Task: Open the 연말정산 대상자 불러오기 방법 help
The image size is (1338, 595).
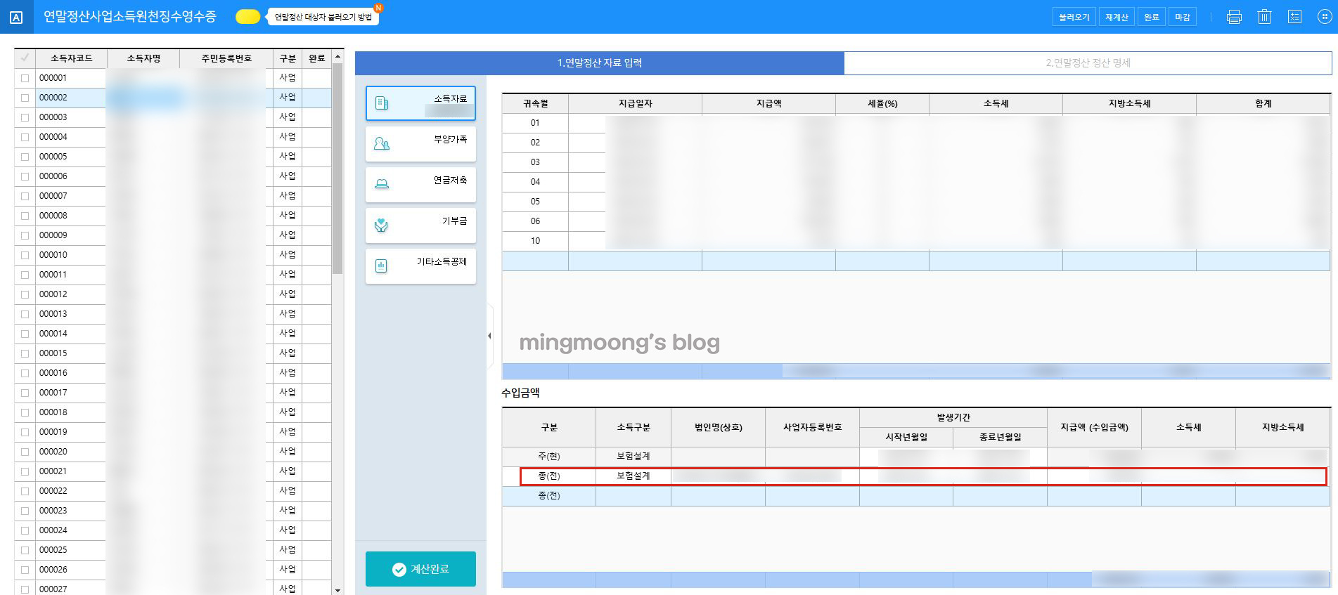Action: pos(323,17)
